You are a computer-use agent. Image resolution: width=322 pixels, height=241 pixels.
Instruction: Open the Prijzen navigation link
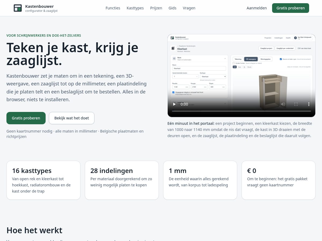tap(156, 8)
